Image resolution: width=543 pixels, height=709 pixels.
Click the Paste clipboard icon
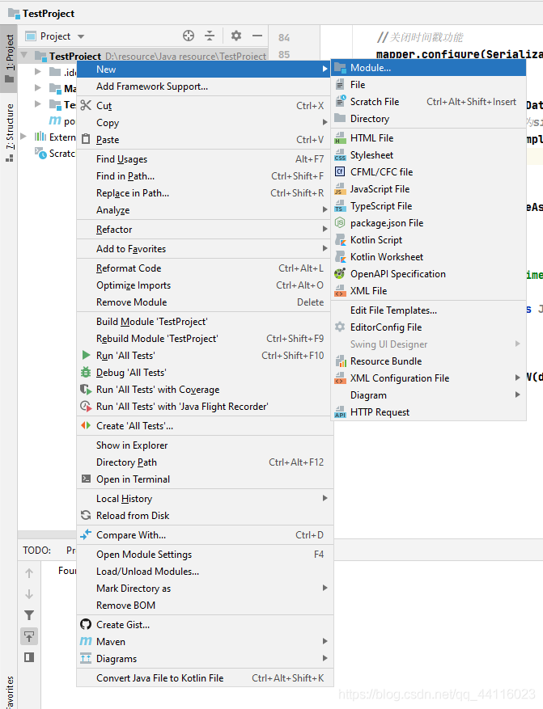pyautogui.click(x=86, y=139)
